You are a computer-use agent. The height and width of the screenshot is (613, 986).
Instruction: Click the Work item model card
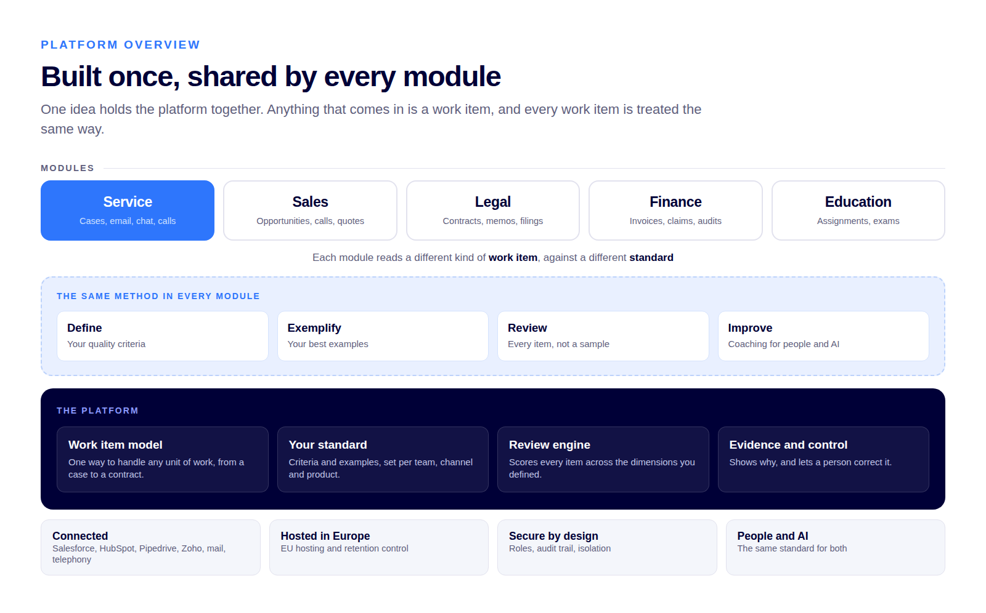coord(163,459)
